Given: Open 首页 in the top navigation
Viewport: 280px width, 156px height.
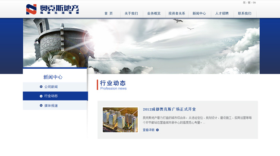Looking at the screenshot, I should click(x=109, y=13).
